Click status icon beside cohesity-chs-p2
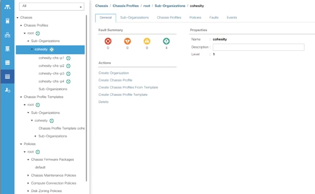Viewport: 315px width, 194px height. 68,66
